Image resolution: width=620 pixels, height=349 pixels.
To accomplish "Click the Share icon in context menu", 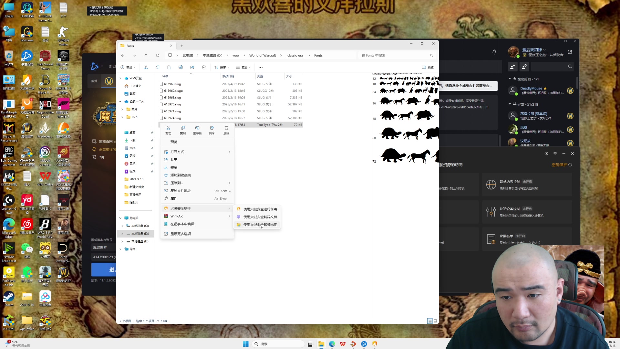I will 212,128.
